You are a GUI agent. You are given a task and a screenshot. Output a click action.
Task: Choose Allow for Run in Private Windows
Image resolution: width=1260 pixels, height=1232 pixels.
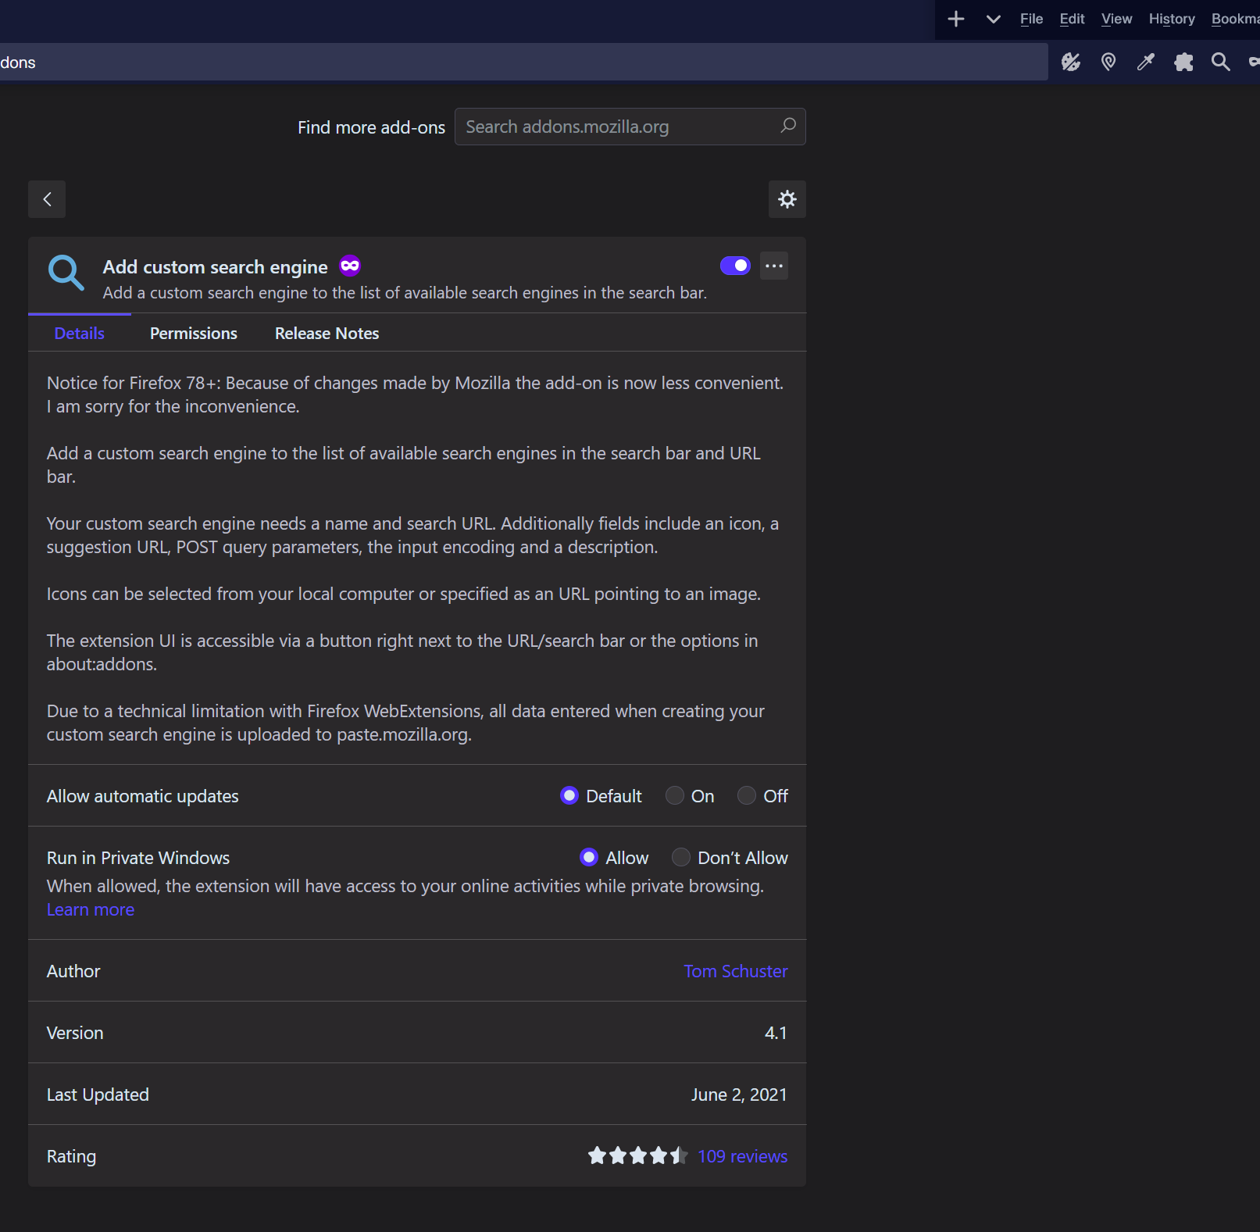point(589,858)
